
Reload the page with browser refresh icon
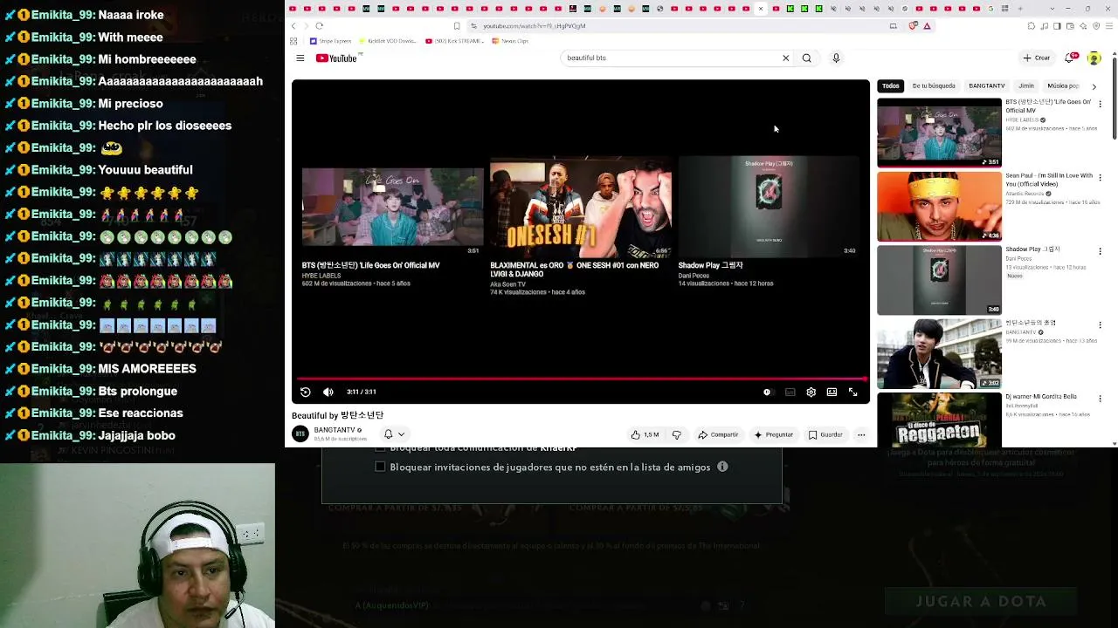point(320,26)
